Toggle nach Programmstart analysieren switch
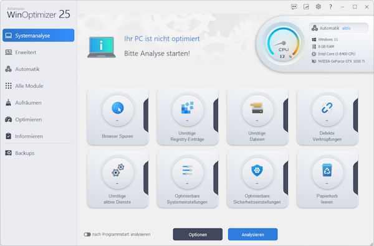This screenshot has width=374, height=246. pos(87,235)
